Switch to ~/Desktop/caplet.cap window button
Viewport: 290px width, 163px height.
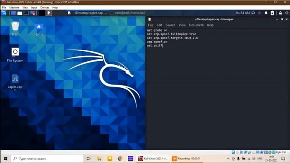click(x=87, y=13)
